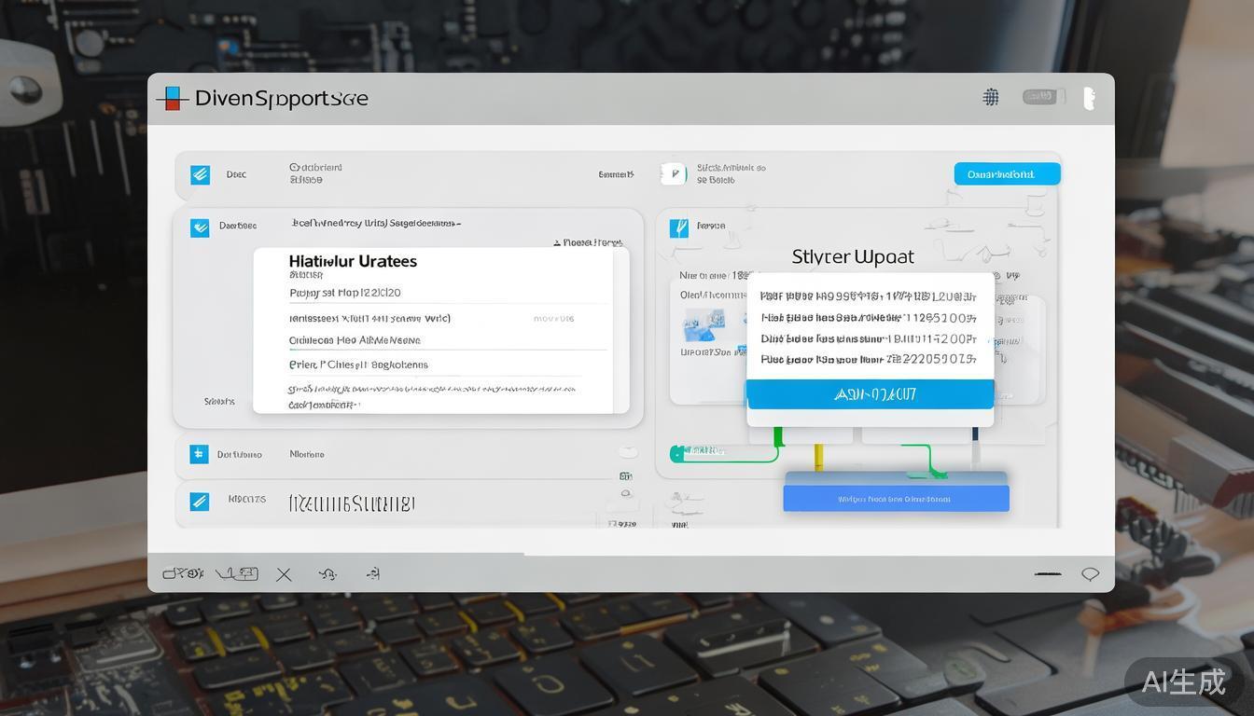Click the first icon in bottom toolbar
This screenshot has height=716, width=1254.
(x=183, y=574)
